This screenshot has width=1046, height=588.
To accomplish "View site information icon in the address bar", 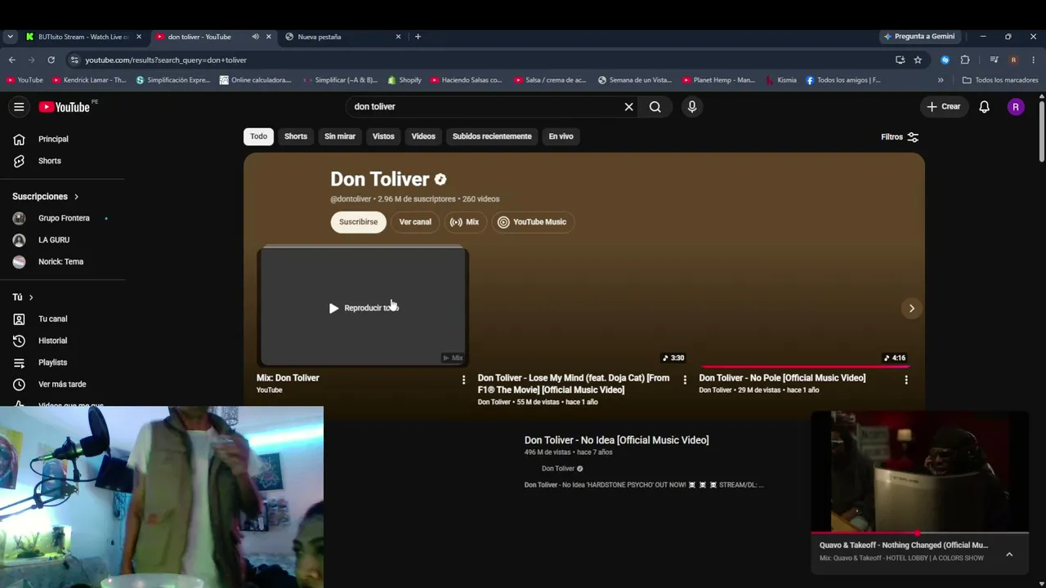I will coord(74,60).
